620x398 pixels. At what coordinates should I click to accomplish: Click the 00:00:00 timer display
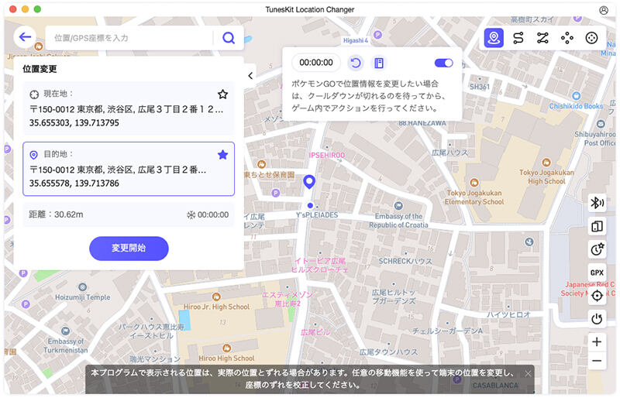point(316,63)
